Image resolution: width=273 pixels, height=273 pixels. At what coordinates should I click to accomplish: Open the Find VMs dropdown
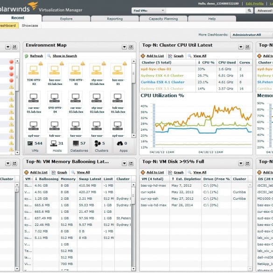coord(149,11)
